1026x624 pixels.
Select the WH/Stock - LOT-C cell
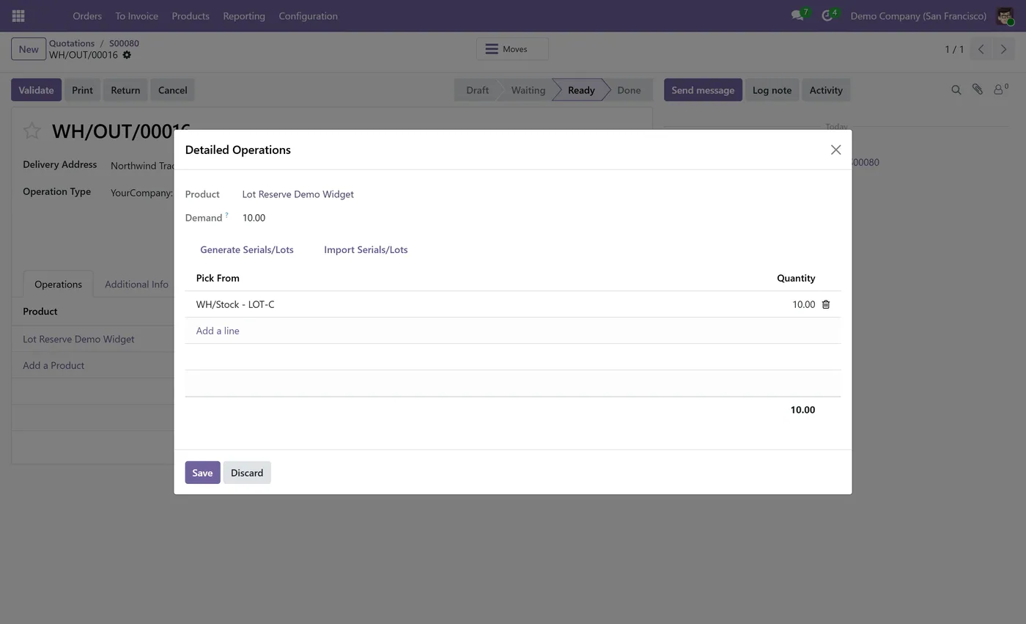point(235,304)
